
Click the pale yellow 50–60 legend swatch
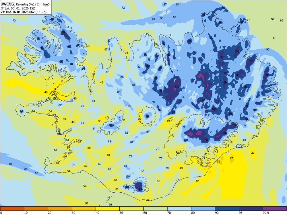pos(131,209)
